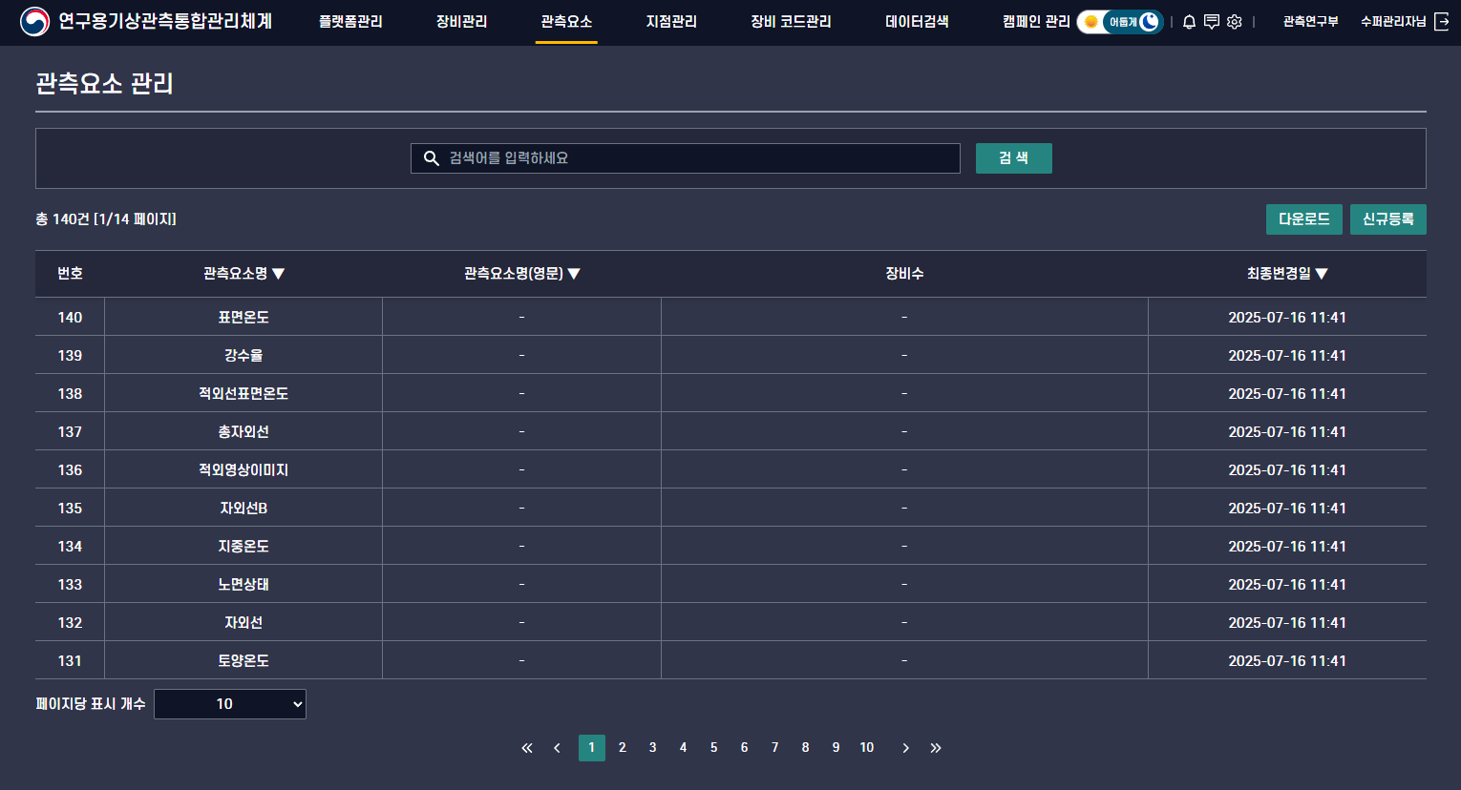Open the 플랫폼관리 menu

[350, 21]
